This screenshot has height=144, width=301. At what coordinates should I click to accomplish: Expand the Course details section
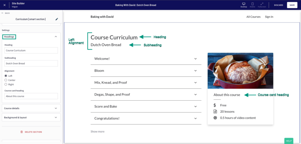click(56, 108)
